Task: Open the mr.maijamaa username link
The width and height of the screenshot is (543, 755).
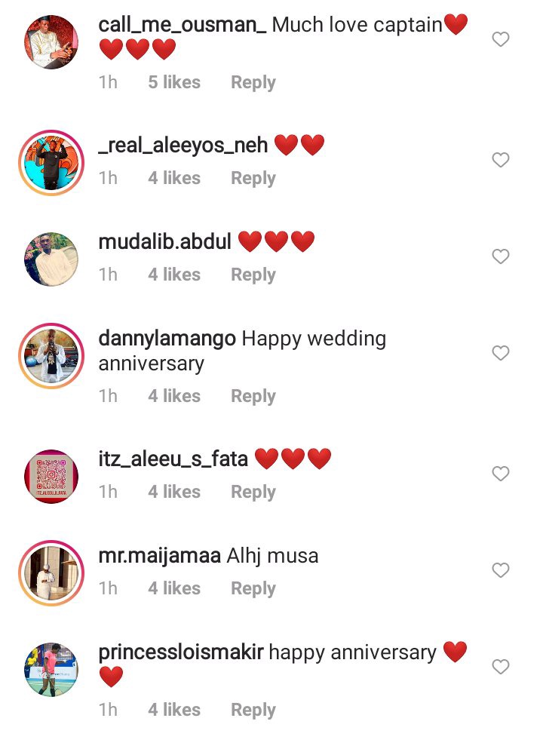Action: (159, 556)
